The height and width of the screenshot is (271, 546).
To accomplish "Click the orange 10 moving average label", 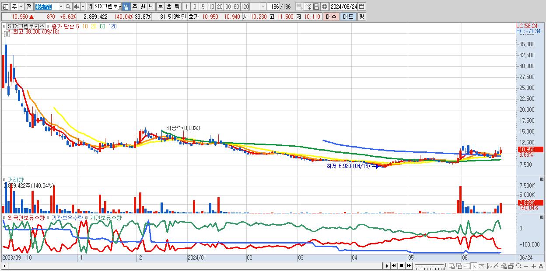I will (85, 27).
